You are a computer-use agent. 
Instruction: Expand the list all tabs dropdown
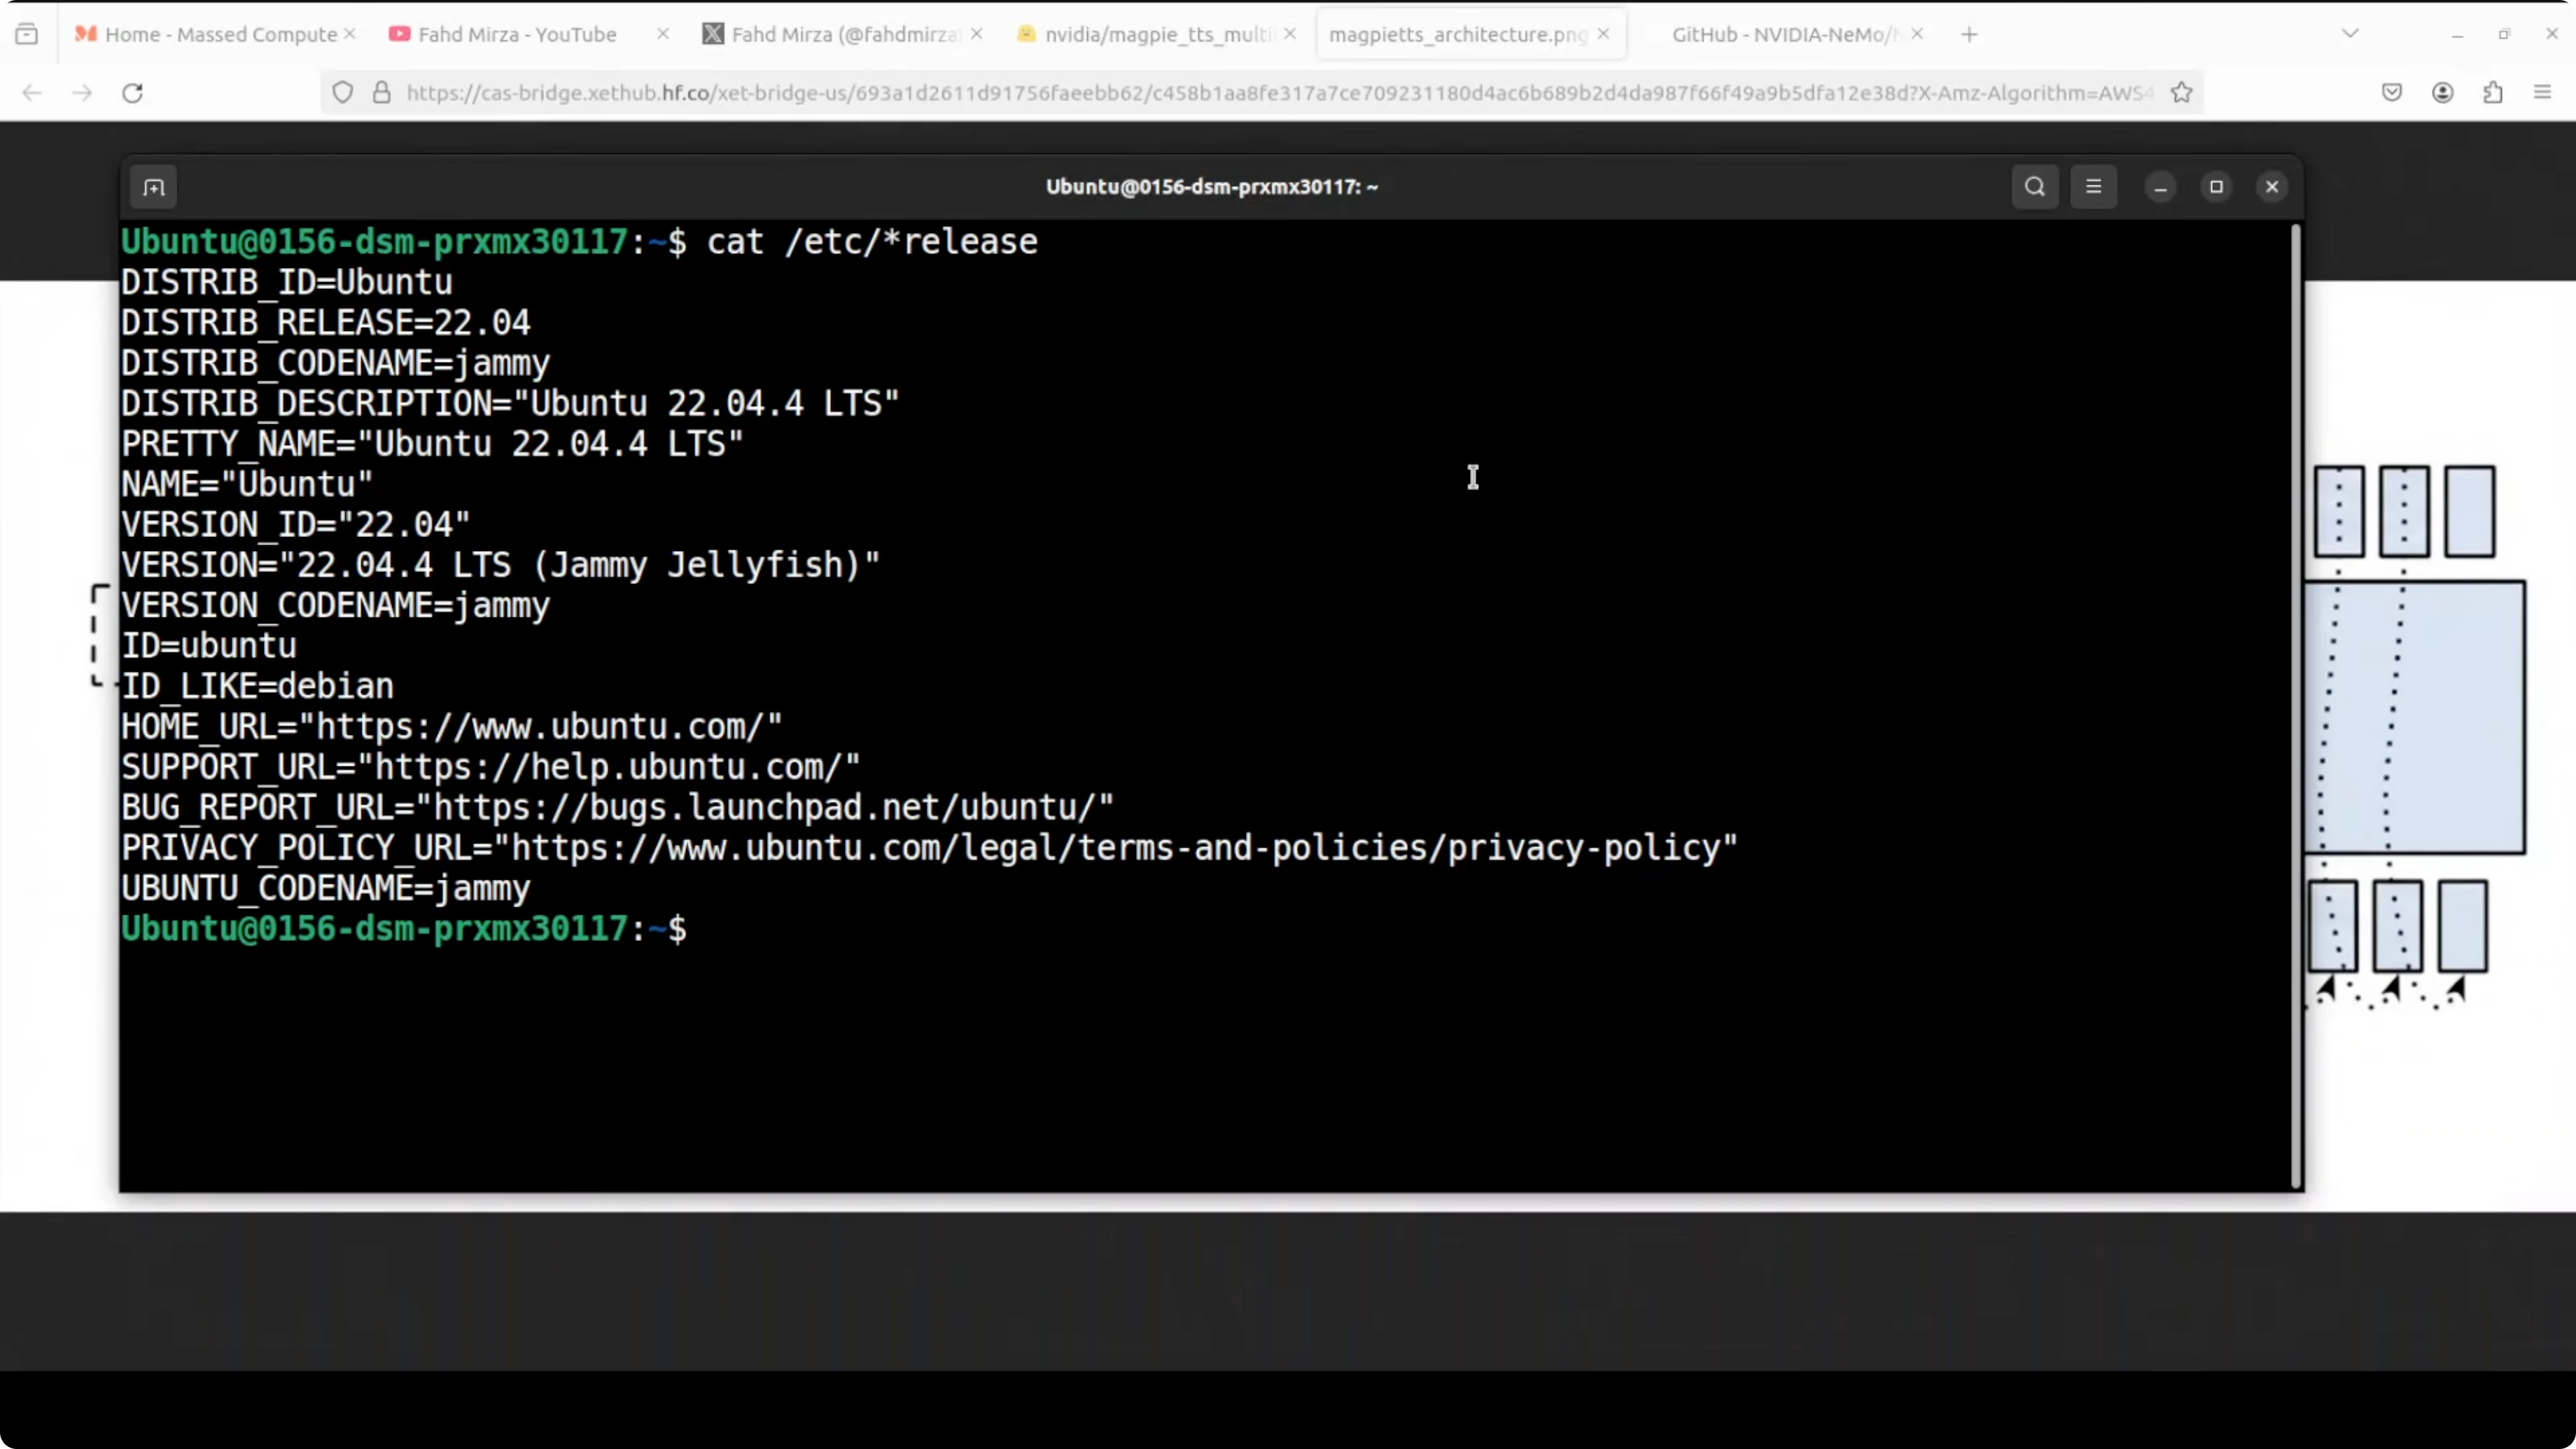pyautogui.click(x=2350, y=34)
